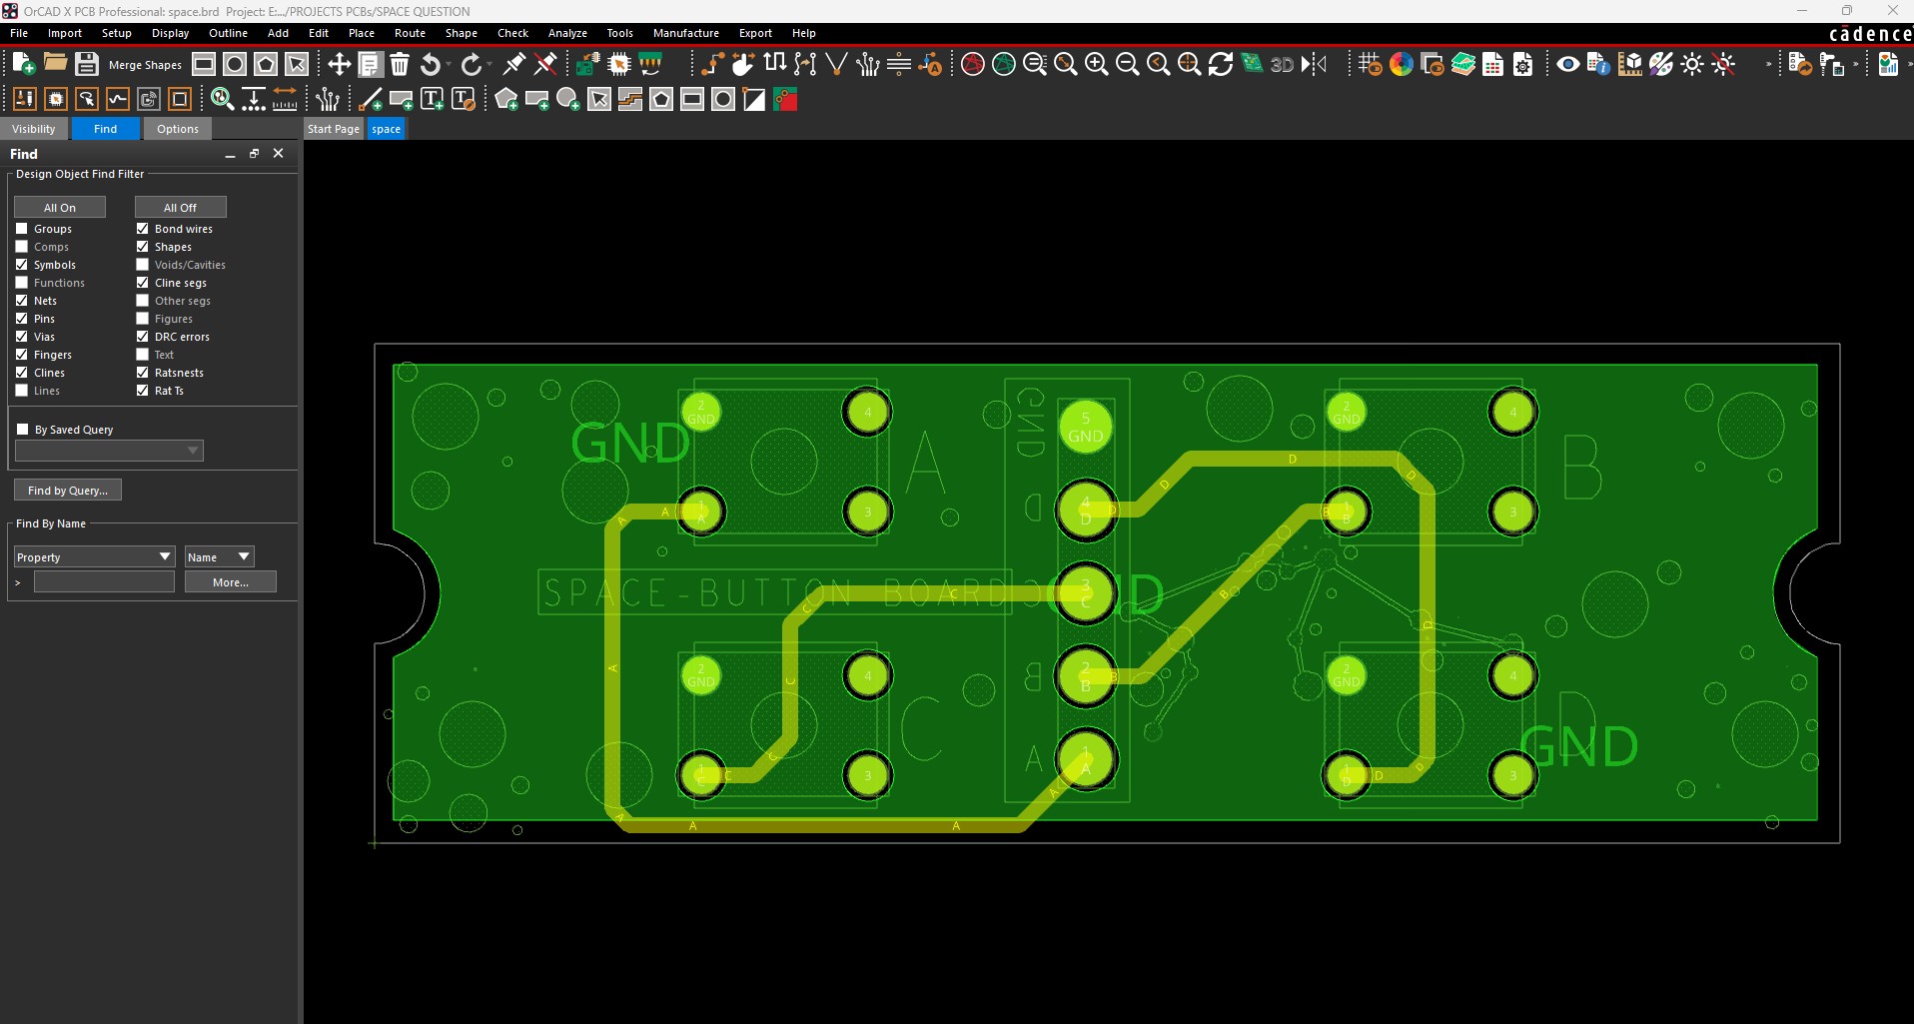Switch to the Visibility tab

pyautogui.click(x=34, y=129)
